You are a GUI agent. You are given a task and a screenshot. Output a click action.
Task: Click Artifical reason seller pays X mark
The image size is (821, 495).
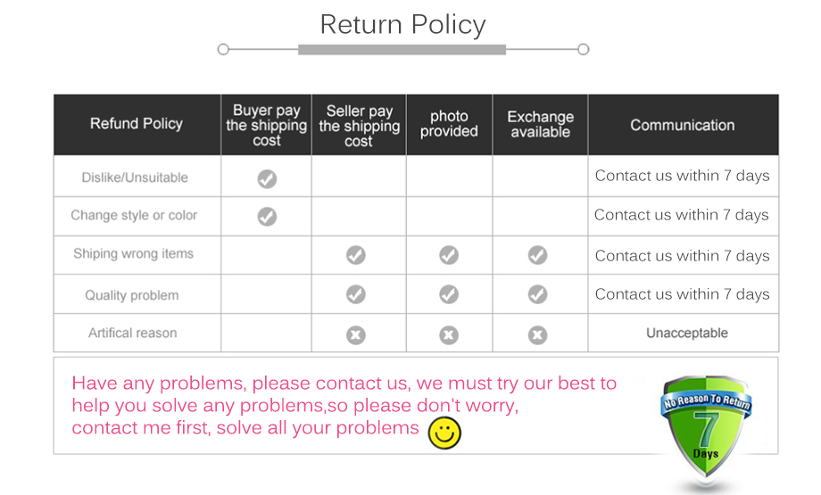(356, 335)
